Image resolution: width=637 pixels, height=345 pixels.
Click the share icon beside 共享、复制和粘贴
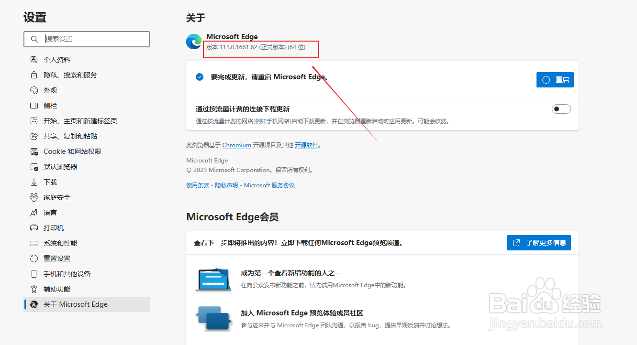click(34, 136)
